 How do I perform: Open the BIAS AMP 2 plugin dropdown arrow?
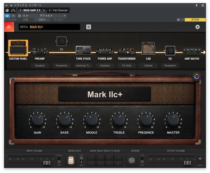pos(44,10)
